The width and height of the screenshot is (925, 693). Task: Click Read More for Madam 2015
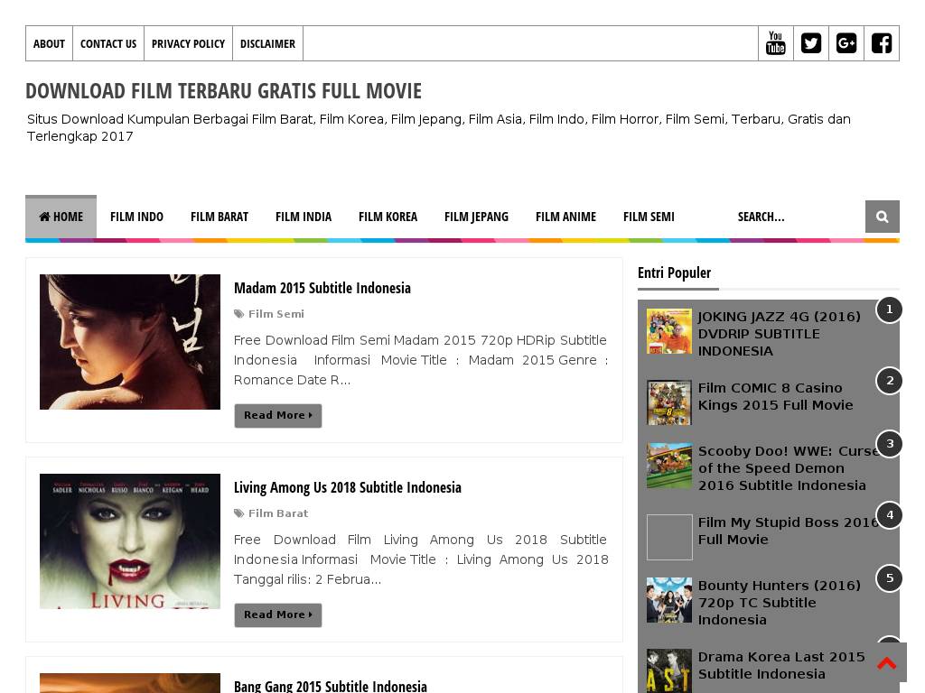tap(278, 415)
